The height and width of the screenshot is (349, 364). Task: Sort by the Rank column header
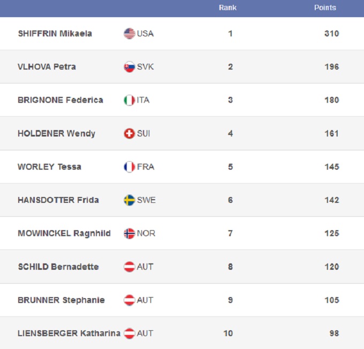(227, 8)
